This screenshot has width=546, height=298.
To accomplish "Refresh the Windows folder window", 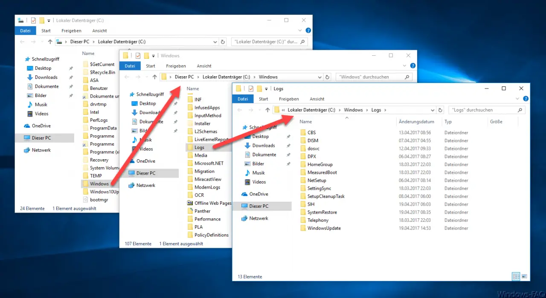I will 327,77.
